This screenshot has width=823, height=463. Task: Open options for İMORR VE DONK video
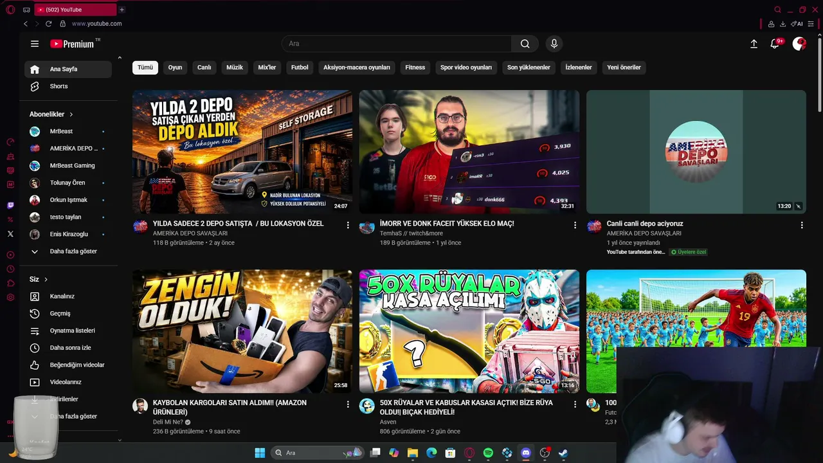point(575,225)
